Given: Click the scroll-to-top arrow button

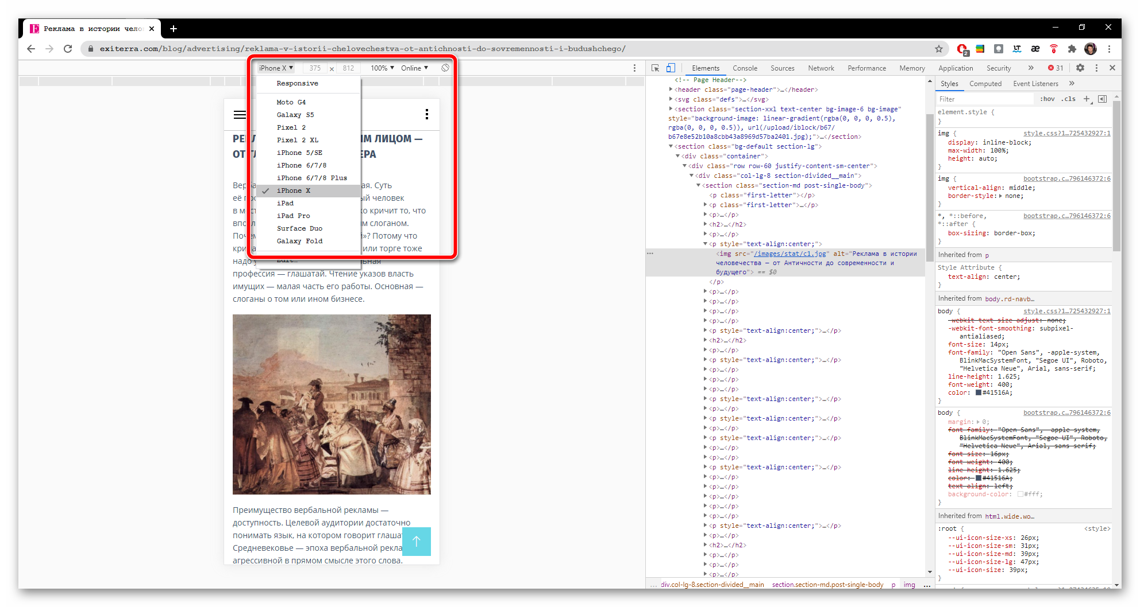Looking at the screenshot, I should click(417, 542).
